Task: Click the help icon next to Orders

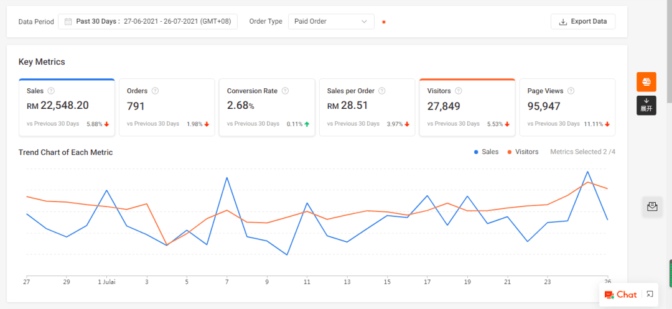Action: 155,91
